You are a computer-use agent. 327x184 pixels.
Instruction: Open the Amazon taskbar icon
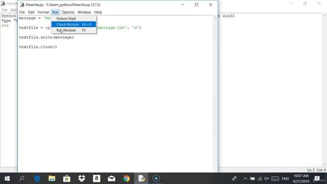point(97,178)
